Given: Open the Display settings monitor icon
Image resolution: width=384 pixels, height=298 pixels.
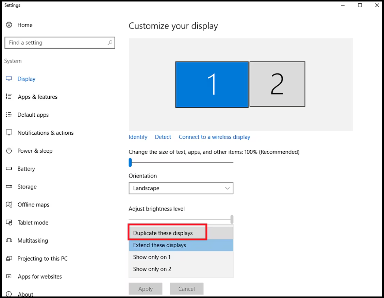Looking at the screenshot, I should point(9,79).
